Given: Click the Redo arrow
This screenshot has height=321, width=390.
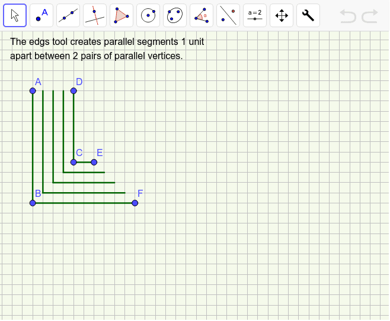Looking at the screenshot, I should (370, 16).
